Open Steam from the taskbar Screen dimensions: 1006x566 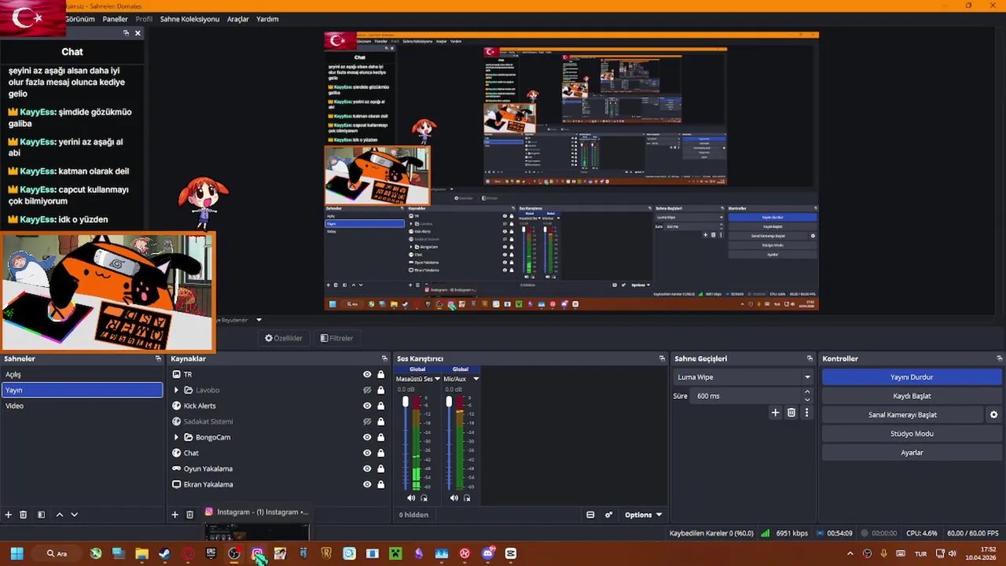tap(164, 553)
